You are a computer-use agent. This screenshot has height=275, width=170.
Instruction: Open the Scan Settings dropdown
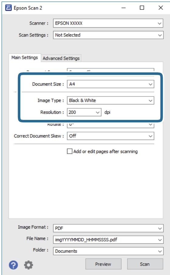pos(108,35)
